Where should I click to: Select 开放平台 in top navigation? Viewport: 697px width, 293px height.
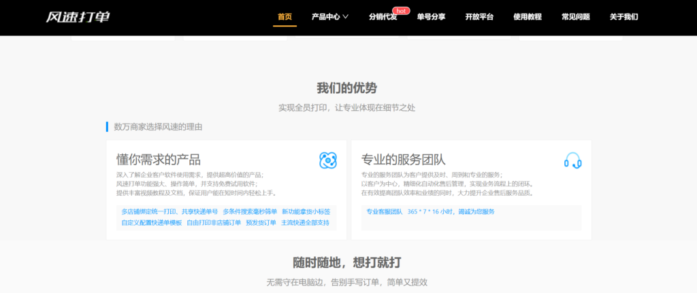coord(479,17)
